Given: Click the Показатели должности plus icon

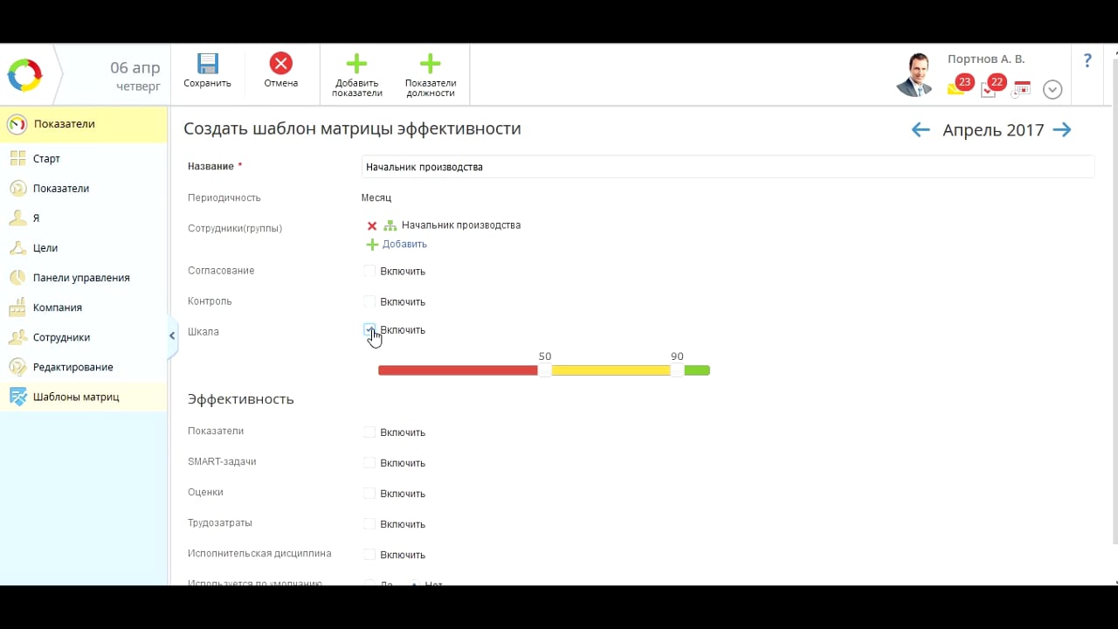Looking at the screenshot, I should point(430,63).
